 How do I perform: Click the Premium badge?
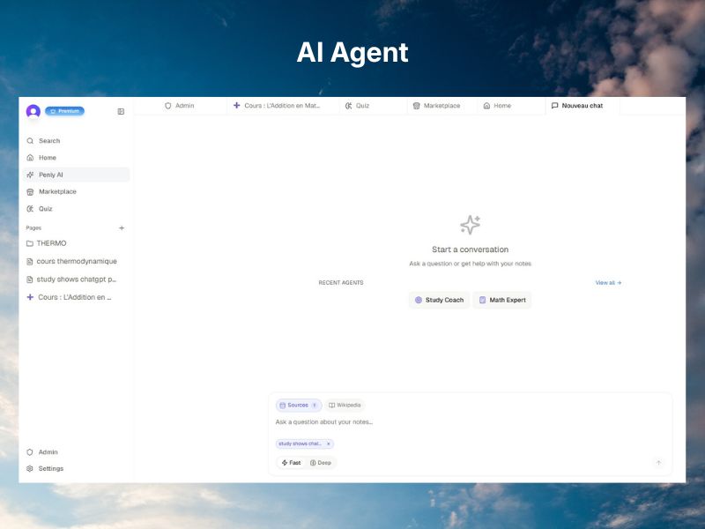65,111
